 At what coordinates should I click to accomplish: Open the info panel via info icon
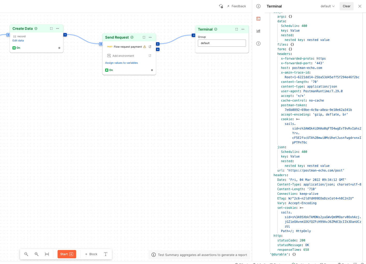tap(258, 6)
